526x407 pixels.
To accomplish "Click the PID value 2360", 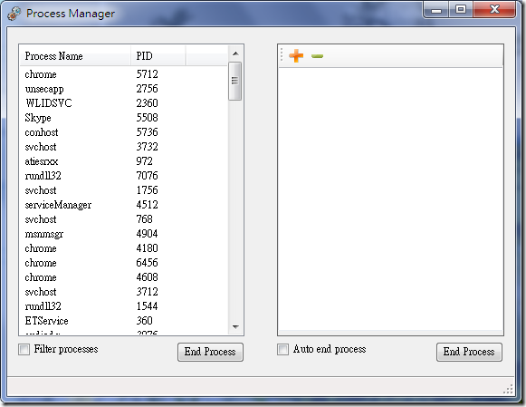I will click(x=147, y=103).
